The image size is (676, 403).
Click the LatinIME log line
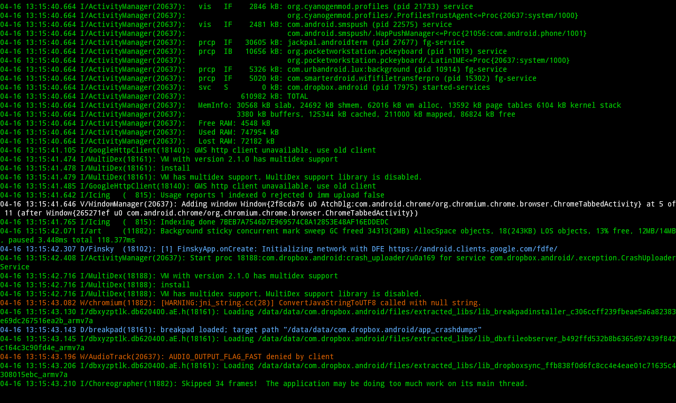pos(285,61)
